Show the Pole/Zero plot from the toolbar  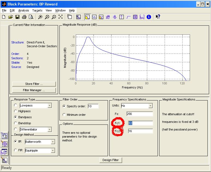pos(135,17)
